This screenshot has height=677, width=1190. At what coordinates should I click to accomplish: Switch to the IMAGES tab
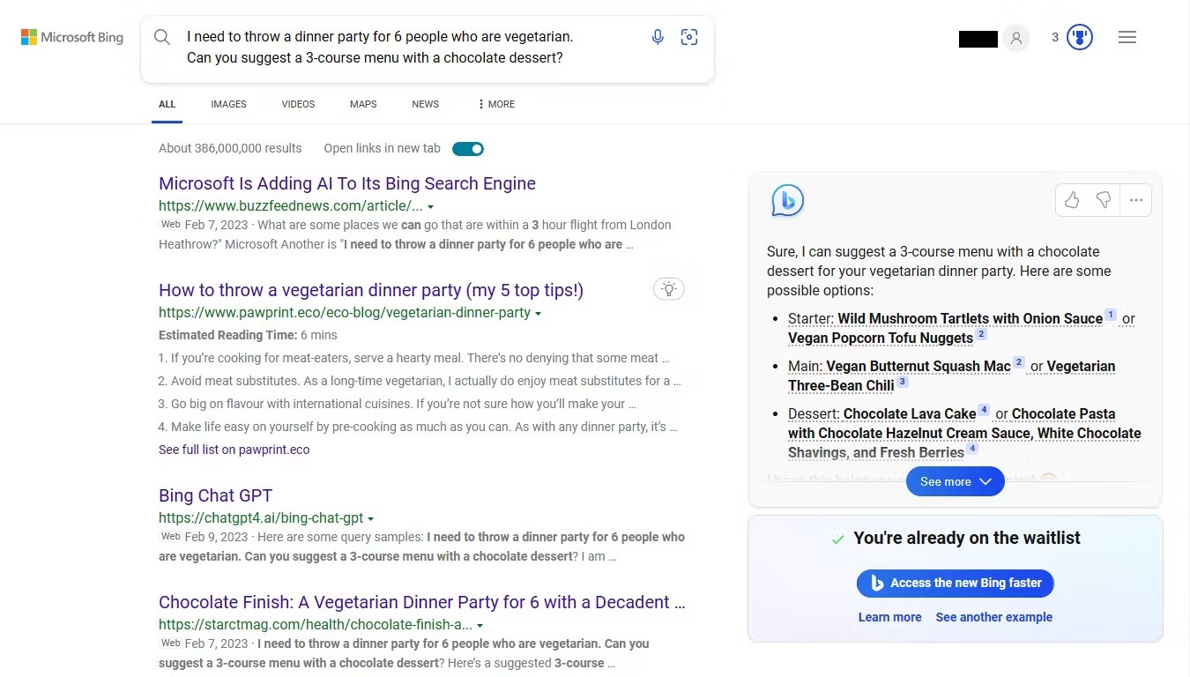coord(228,104)
